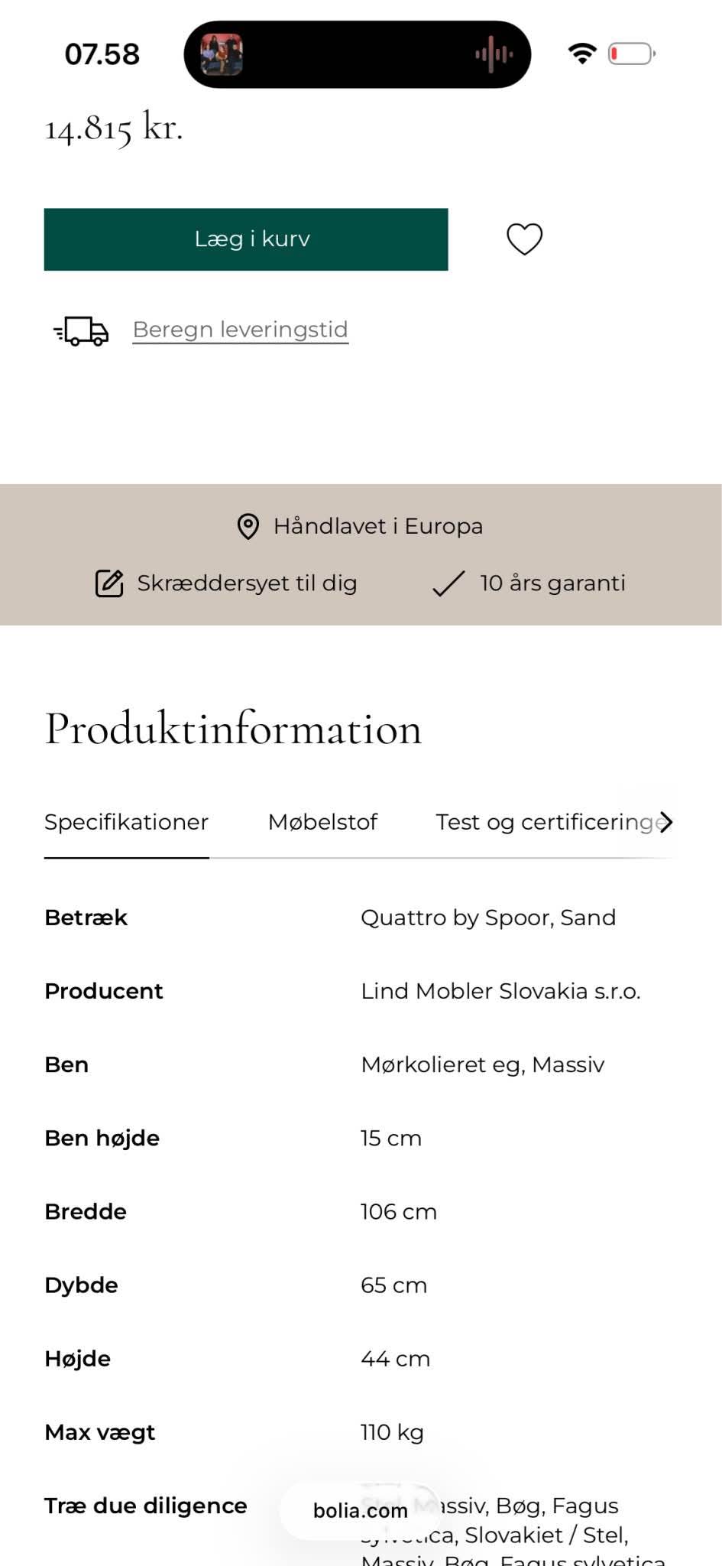This screenshot has height=1566, width=722.
Task: Select the Specifikationer tab
Action: click(x=126, y=823)
